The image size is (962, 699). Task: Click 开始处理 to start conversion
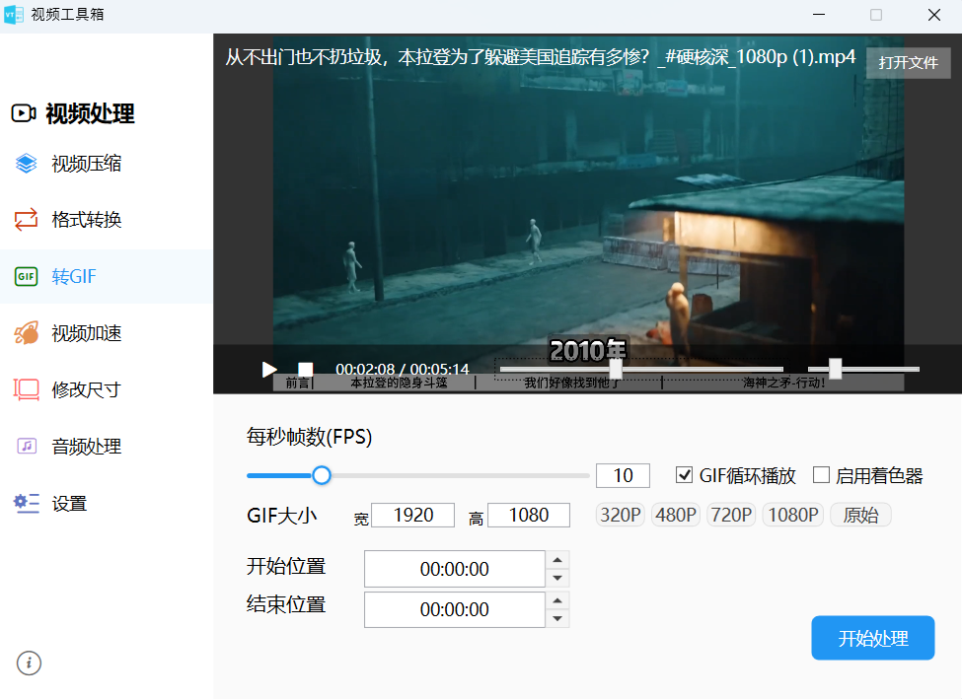tap(872, 638)
